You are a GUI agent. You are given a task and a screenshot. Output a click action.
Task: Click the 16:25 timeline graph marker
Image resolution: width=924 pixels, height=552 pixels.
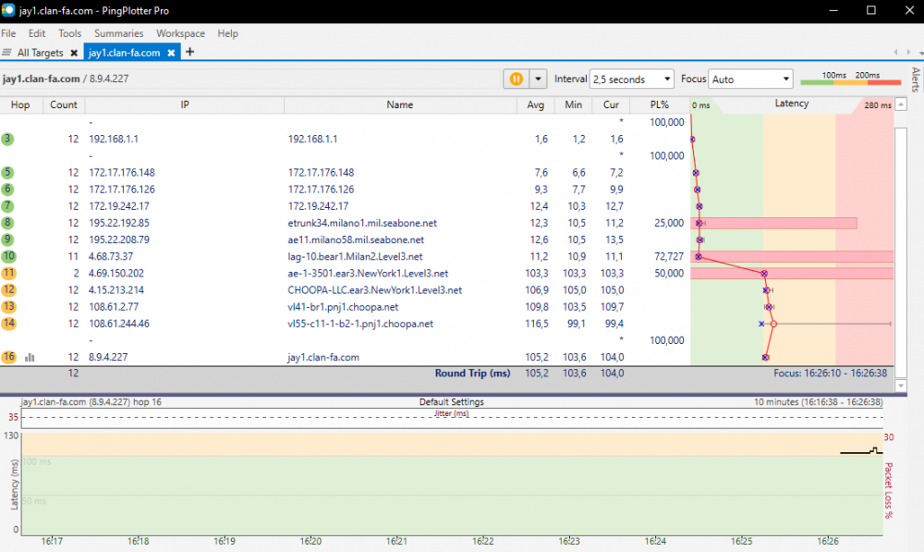tap(741, 541)
